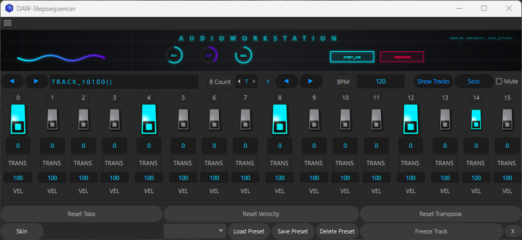Toggle step 2 switch
The width and height of the screenshot is (522, 240).
83,119
